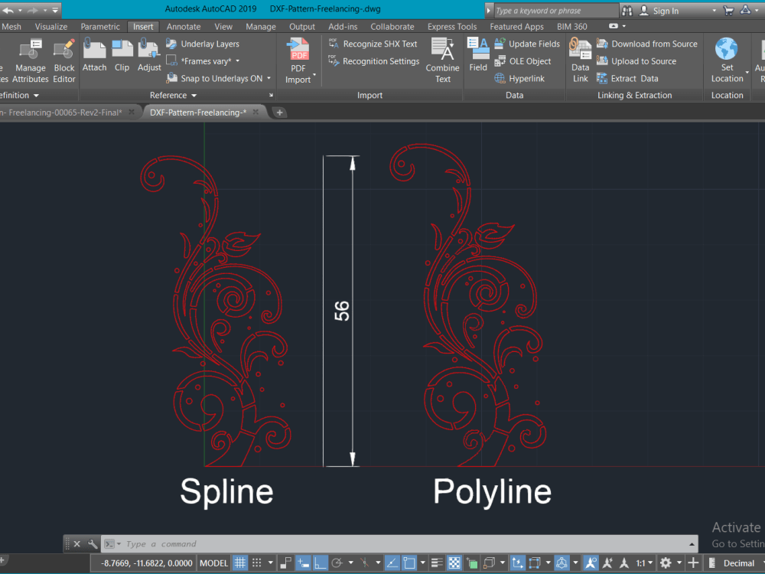This screenshot has width=765, height=574.
Task: Select the Adjust tool
Action: (x=148, y=57)
